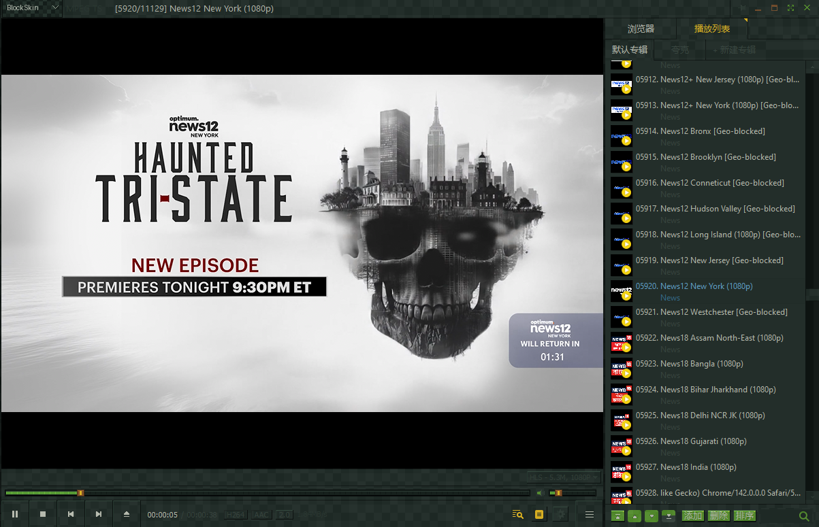Viewport: 819px width, 527px height.
Task: Click the News12 Hudson Valley channel thumbnail
Action: pyautogui.click(x=622, y=214)
